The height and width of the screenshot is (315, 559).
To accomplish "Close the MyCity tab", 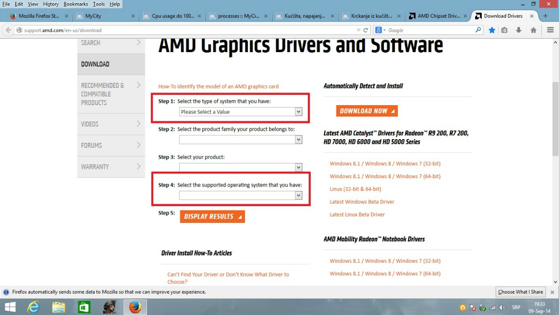I will [133, 16].
